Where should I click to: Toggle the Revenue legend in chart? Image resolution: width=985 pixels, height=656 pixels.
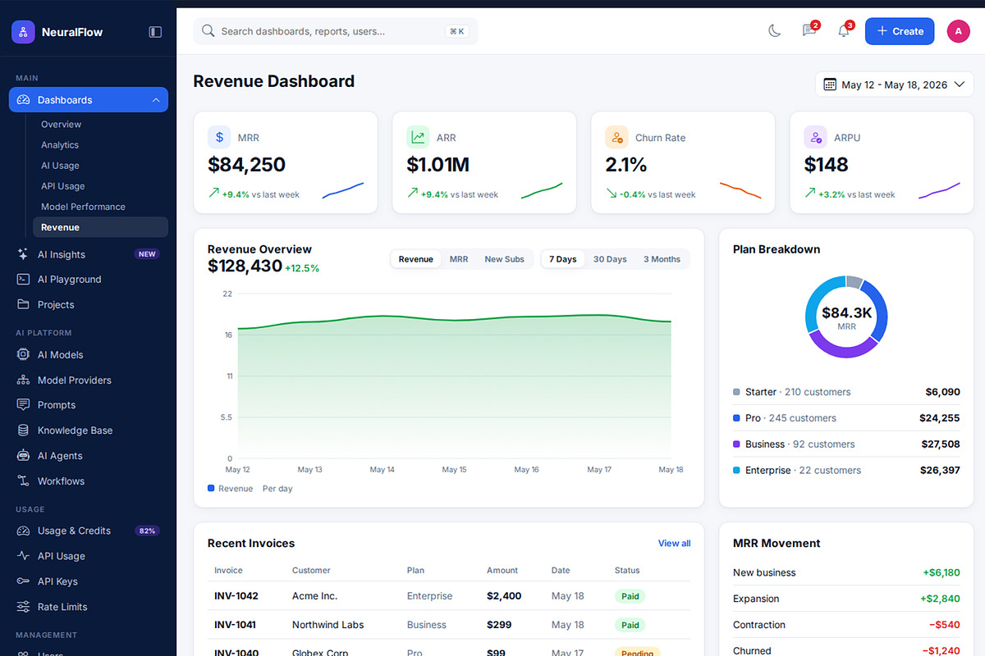click(231, 489)
